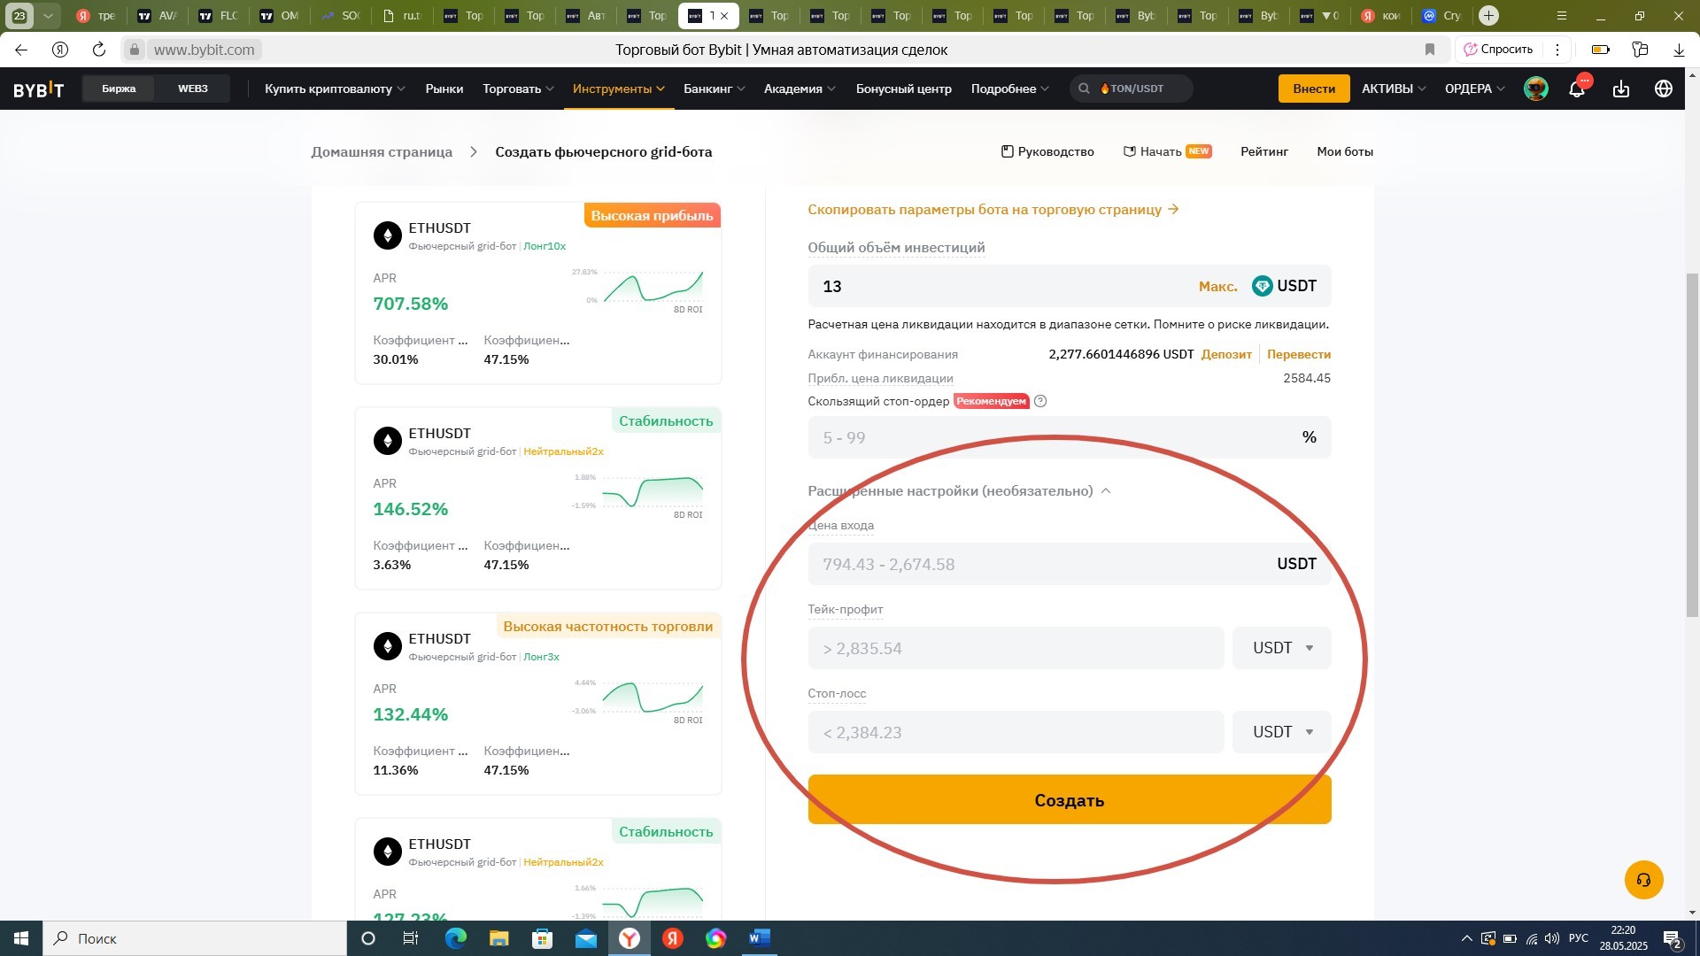The image size is (1700, 956).
Task: Open the browser tab list counter
Action: (x=19, y=15)
